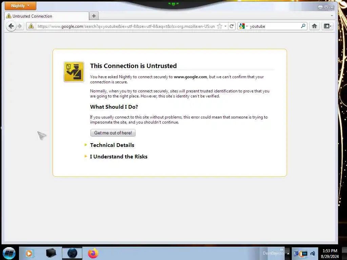Go back to previous page
347x260 pixels.
point(11,26)
